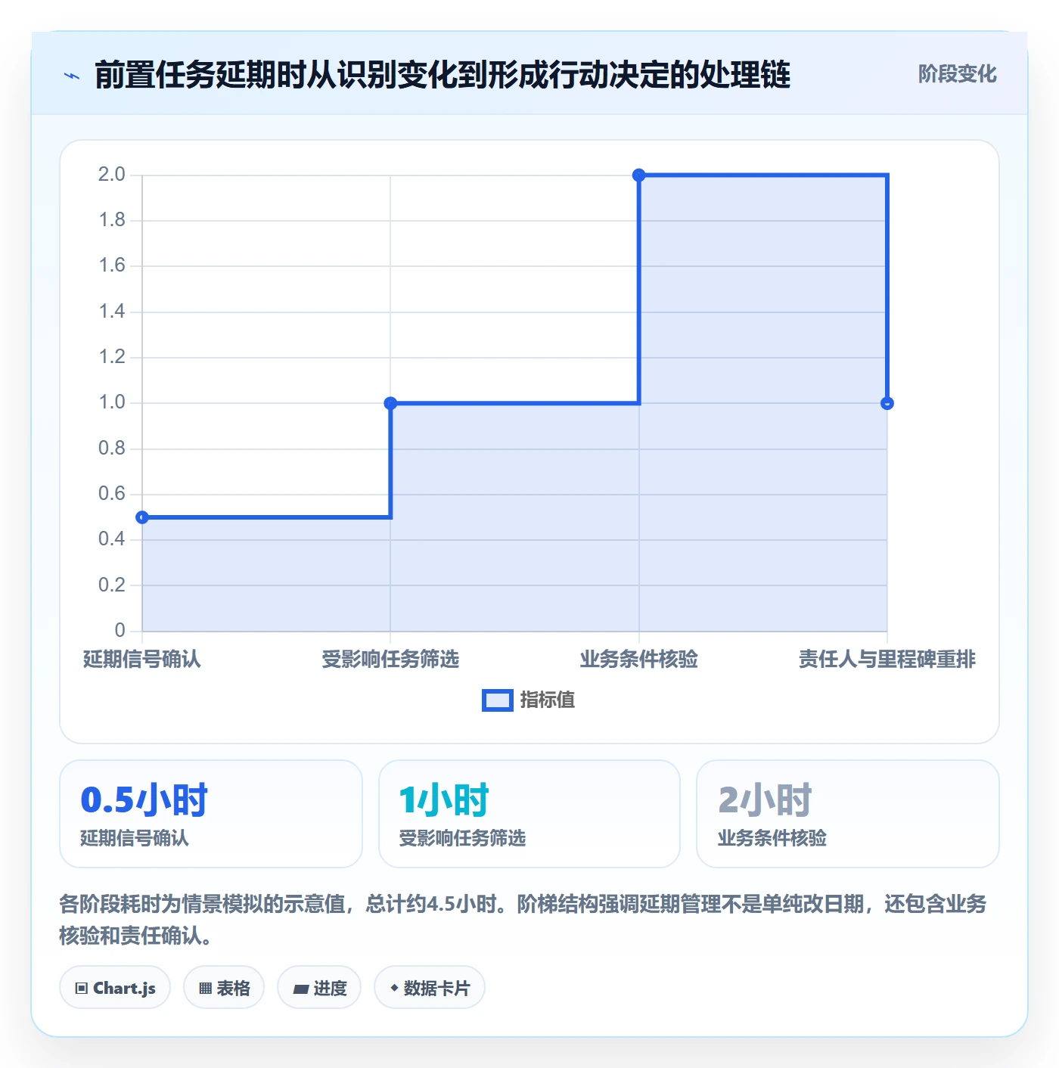Viewport: 1059px width, 1068px height.
Task: Click the 业务条件核验 x-axis label
Action: click(638, 660)
